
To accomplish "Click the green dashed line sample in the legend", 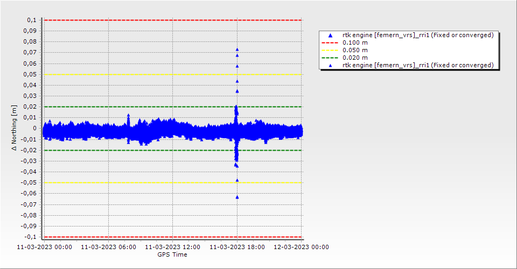I will pos(331,58).
